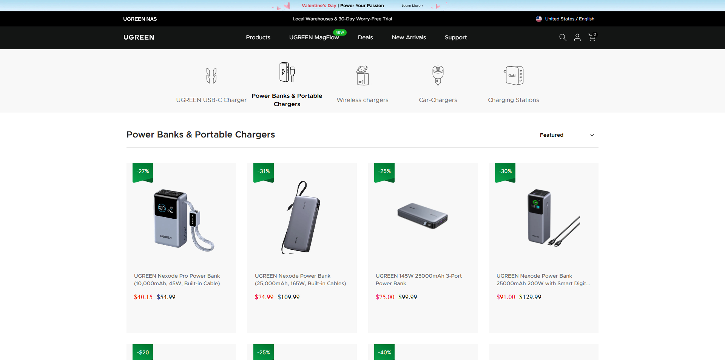
Task: Select the Car-Chargers category icon
Action: [438, 75]
